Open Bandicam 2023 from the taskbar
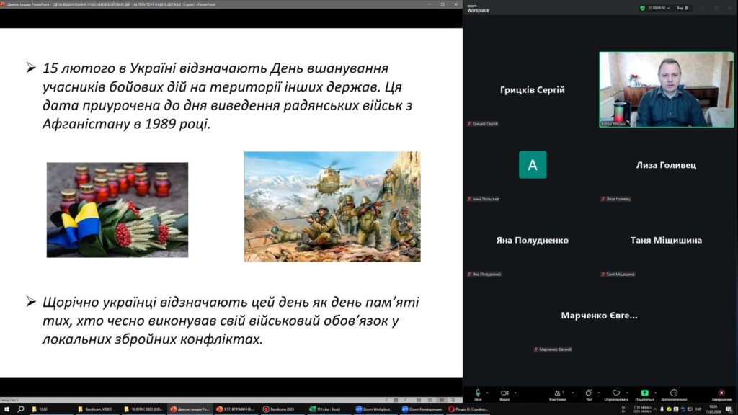 click(x=282, y=409)
